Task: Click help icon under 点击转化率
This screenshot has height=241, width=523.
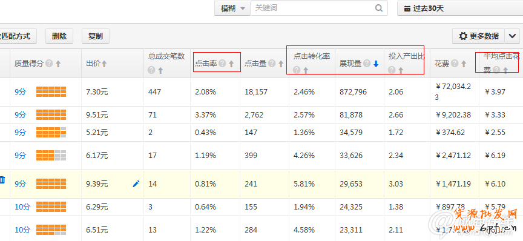Action: pos(297,70)
